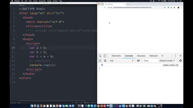Screen dimensions: 193x108
Task: Open FileZilla from the Dock
Action: click(x=105, y=106)
